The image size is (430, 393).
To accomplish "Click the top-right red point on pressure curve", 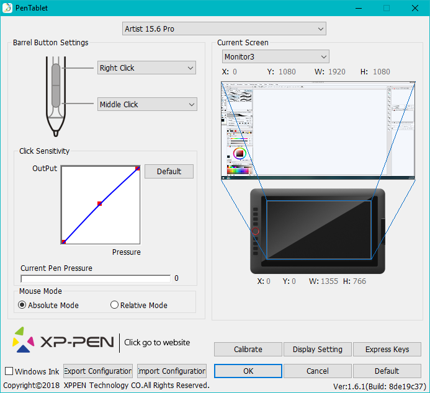I will (138, 168).
